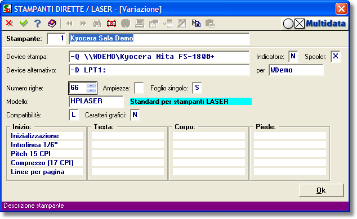Click the last empty Piede field
The image size is (357, 219).
tap(290, 172)
